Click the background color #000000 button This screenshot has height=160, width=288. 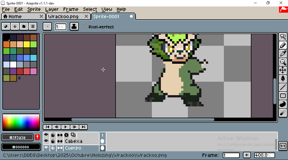coord(21,147)
